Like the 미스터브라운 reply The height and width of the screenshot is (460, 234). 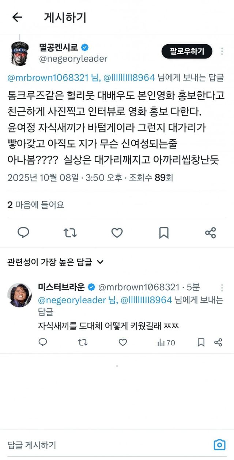pyautogui.click(x=123, y=343)
